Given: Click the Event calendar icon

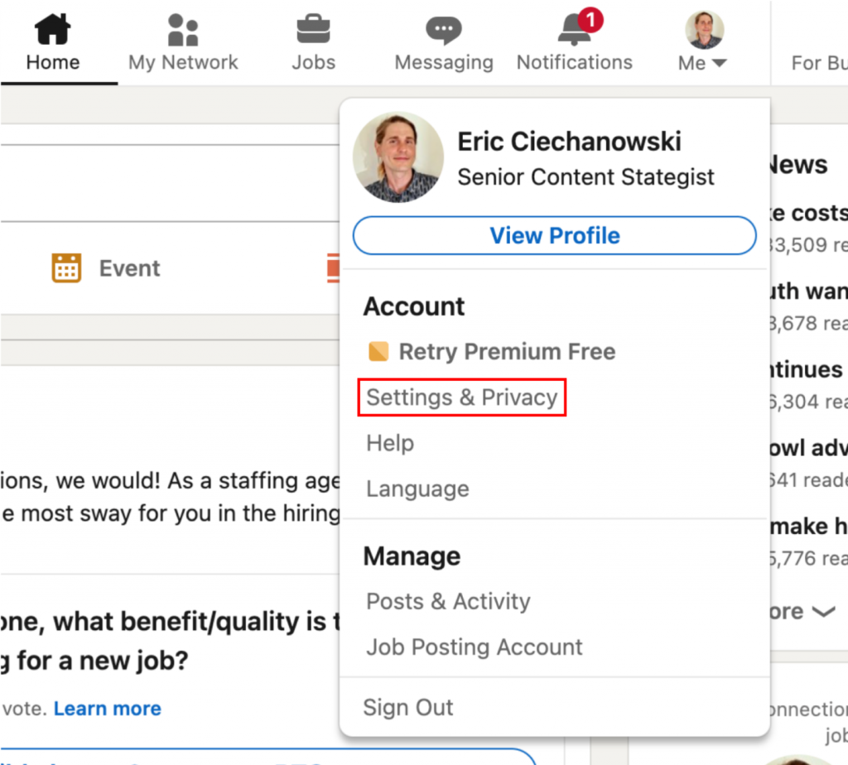Looking at the screenshot, I should (66, 267).
